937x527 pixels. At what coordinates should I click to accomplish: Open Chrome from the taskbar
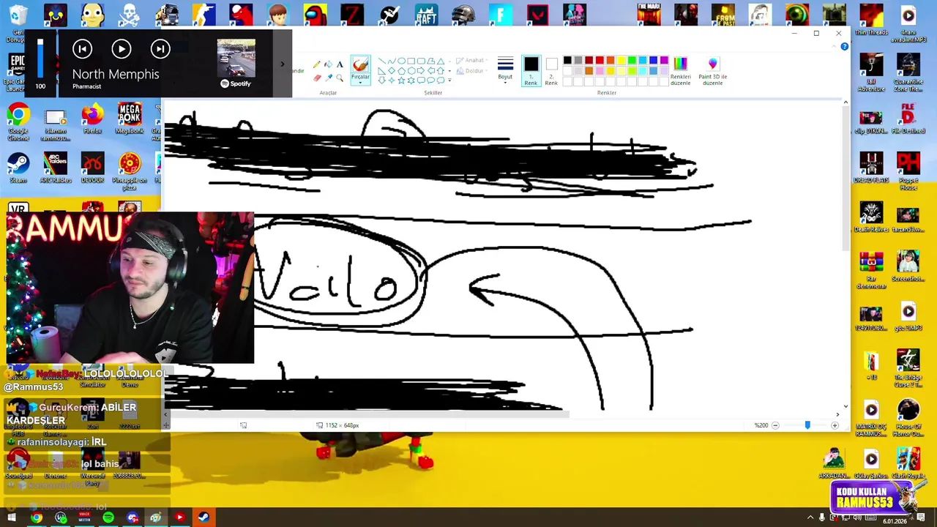[x=36, y=517]
